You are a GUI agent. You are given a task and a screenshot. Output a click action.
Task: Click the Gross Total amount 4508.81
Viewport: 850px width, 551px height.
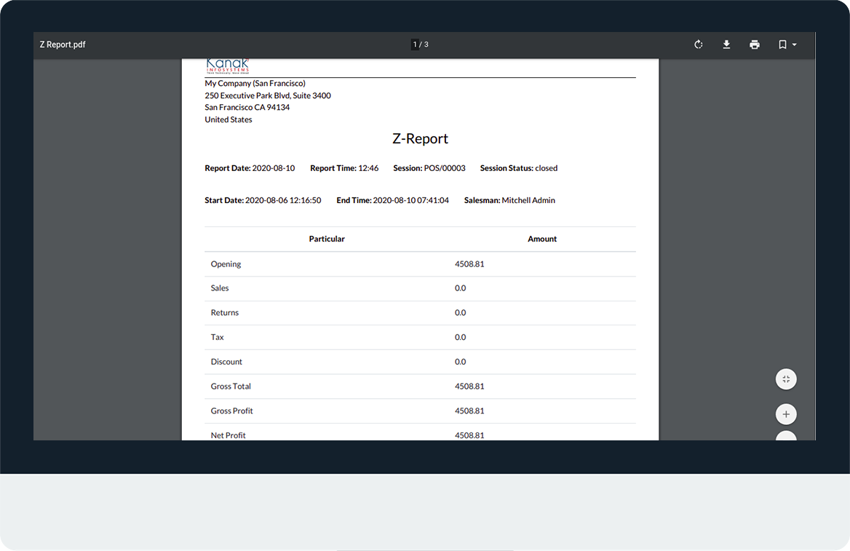[x=469, y=386]
